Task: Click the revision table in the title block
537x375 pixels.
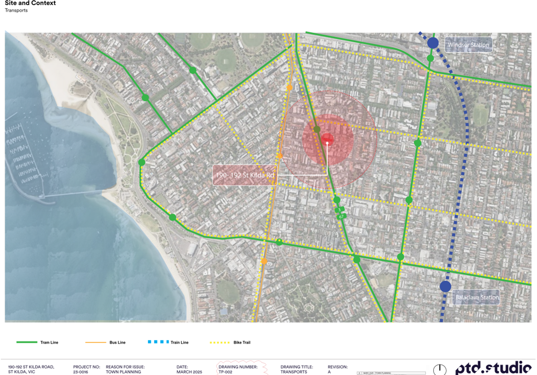Action: (x=391, y=373)
